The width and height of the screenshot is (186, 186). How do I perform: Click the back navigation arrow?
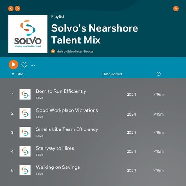pyautogui.click(x=11, y=8)
